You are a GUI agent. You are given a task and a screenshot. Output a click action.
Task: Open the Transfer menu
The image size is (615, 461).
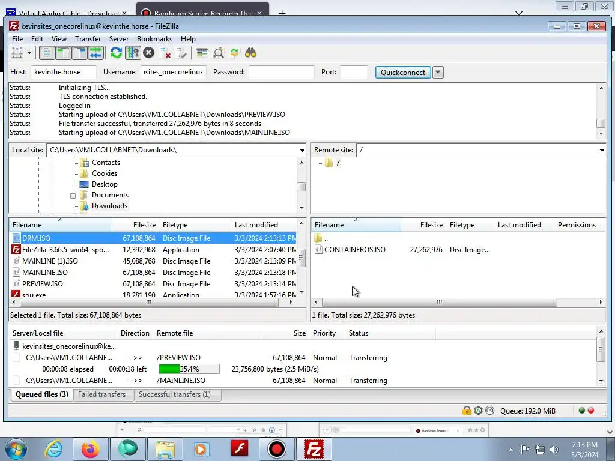[x=88, y=39]
